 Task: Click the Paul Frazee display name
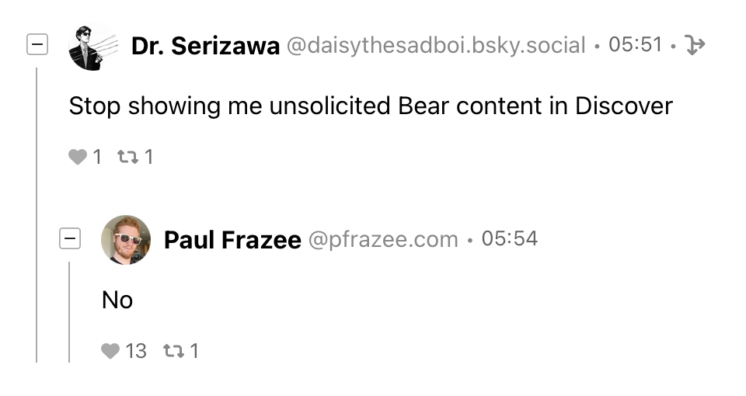(232, 240)
